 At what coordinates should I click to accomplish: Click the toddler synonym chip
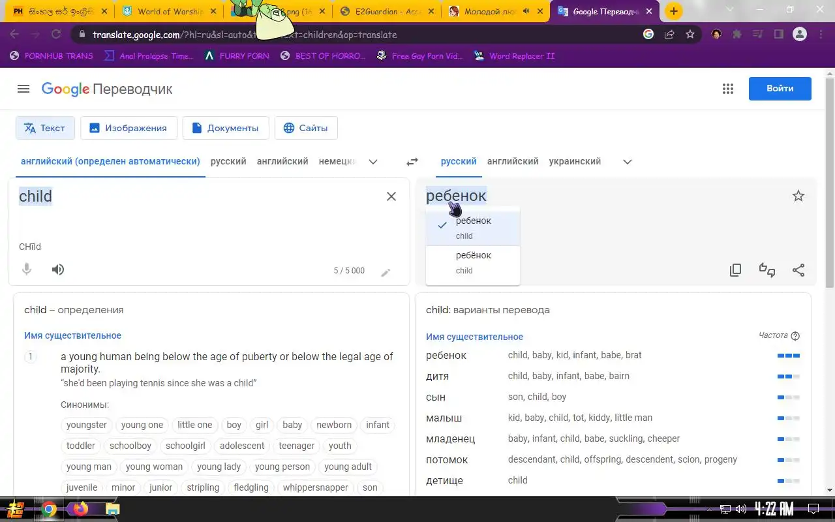(x=81, y=446)
